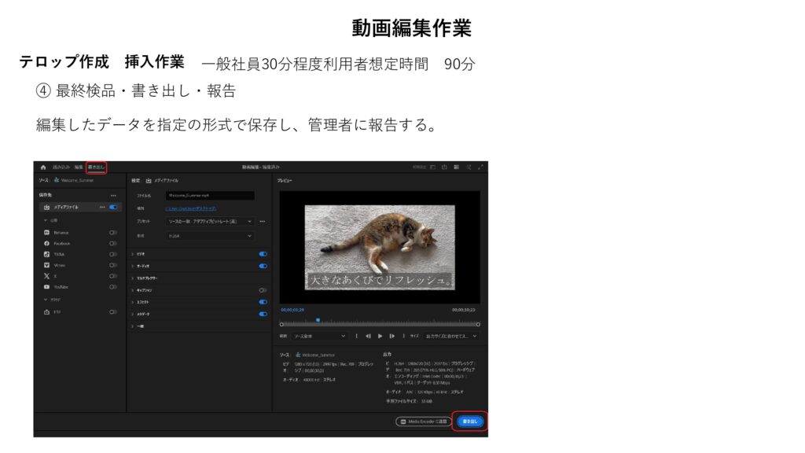Screen dimensions: 805x453
Task: Switch to the 書き出し tab
Action: pyautogui.click(x=96, y=167)
